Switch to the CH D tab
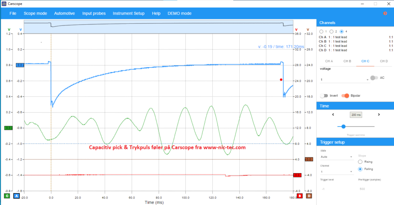Image resolution: width=394 pixels, height=205 pixels. [384, 61]
